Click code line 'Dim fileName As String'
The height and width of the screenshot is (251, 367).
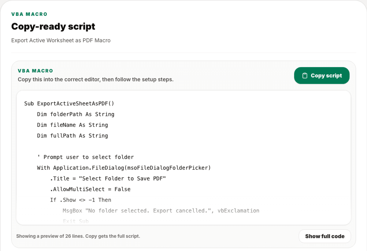coord(72,125)
